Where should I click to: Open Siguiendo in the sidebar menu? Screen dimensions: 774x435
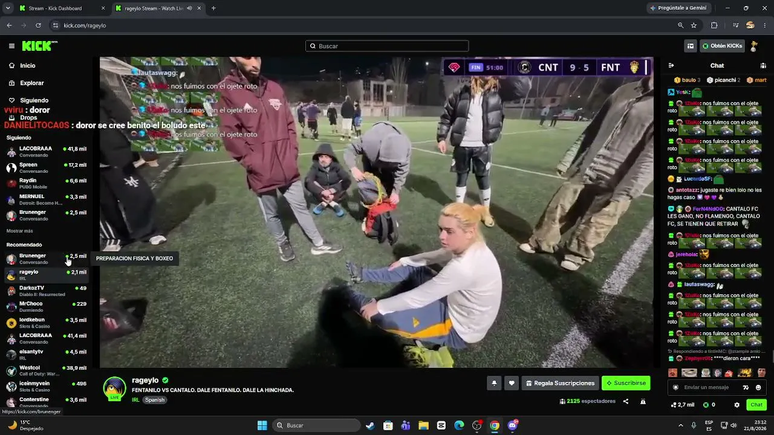pyautogui.click(x=34, y=100)
